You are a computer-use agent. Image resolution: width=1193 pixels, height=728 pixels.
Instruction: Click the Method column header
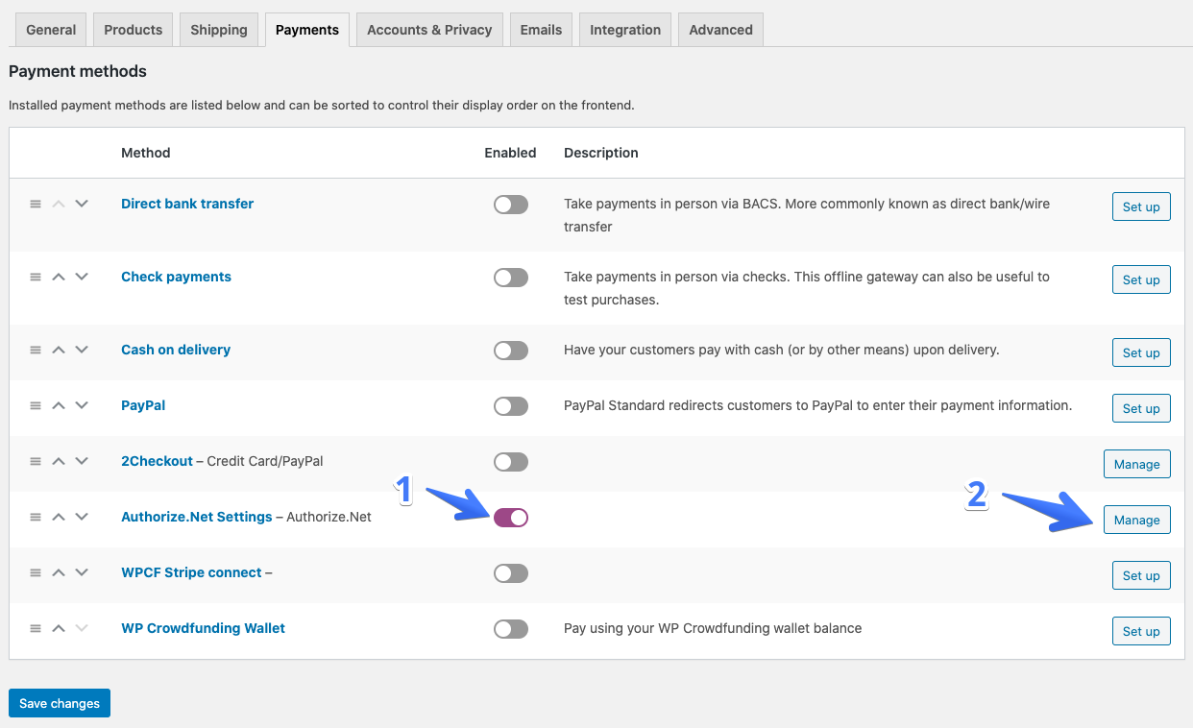pos(146,153)
